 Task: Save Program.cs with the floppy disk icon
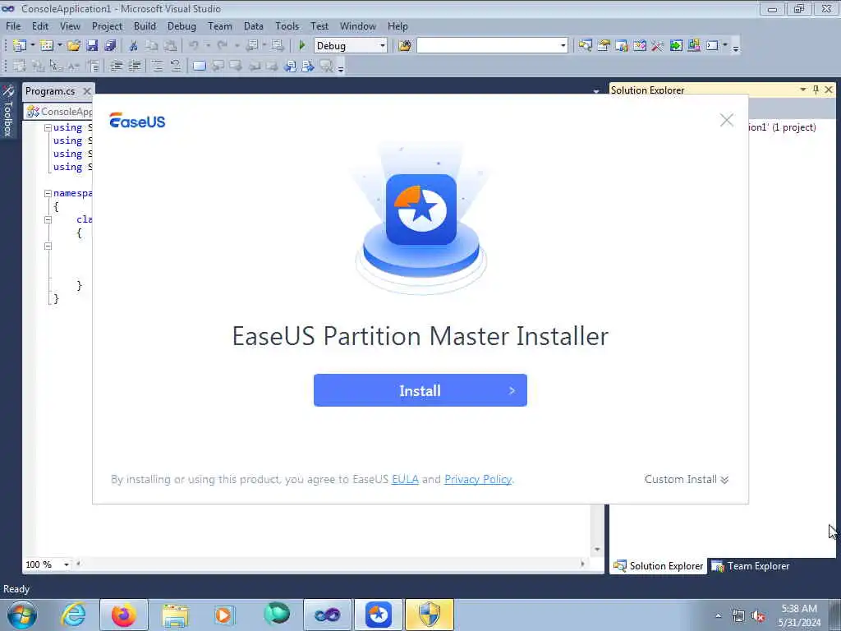click(92, 46)
